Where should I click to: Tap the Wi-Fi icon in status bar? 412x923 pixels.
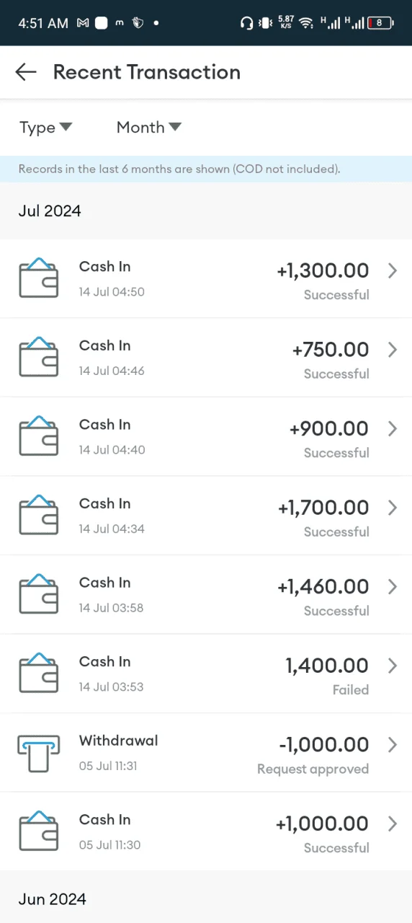pyautogui.click(x=307, y=23)
